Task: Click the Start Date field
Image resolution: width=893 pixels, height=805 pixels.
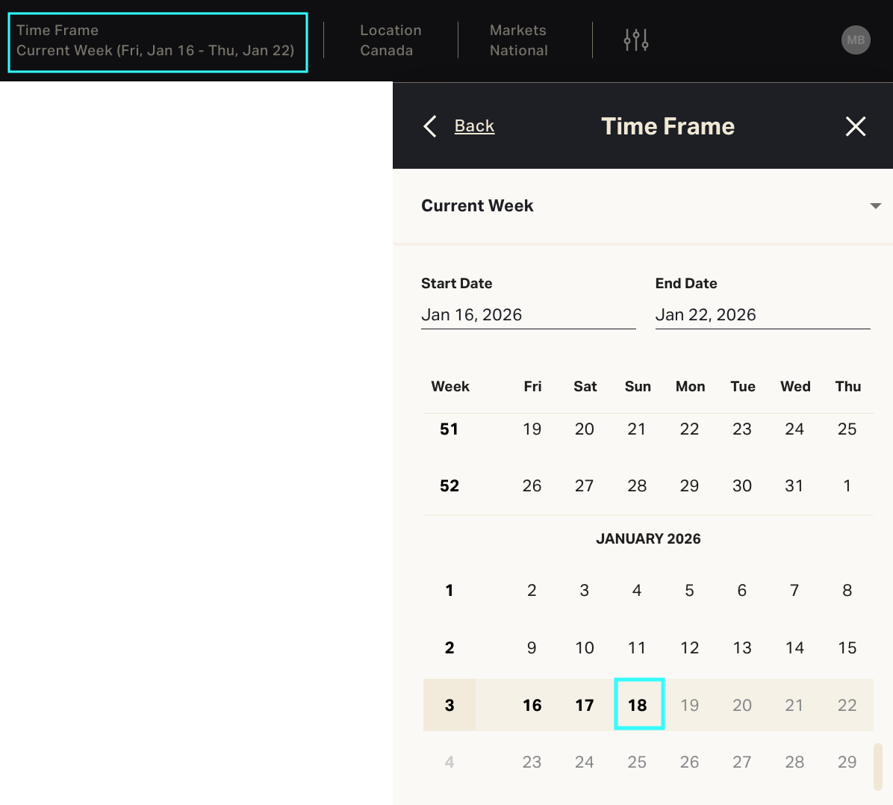Action: 528,315
